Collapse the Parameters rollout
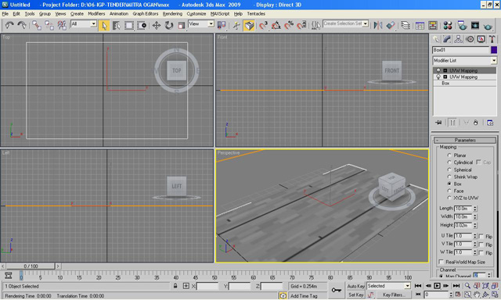 [x=465, y=141]
